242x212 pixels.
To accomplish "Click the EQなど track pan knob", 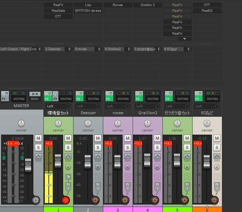I will tap(207, 123).
